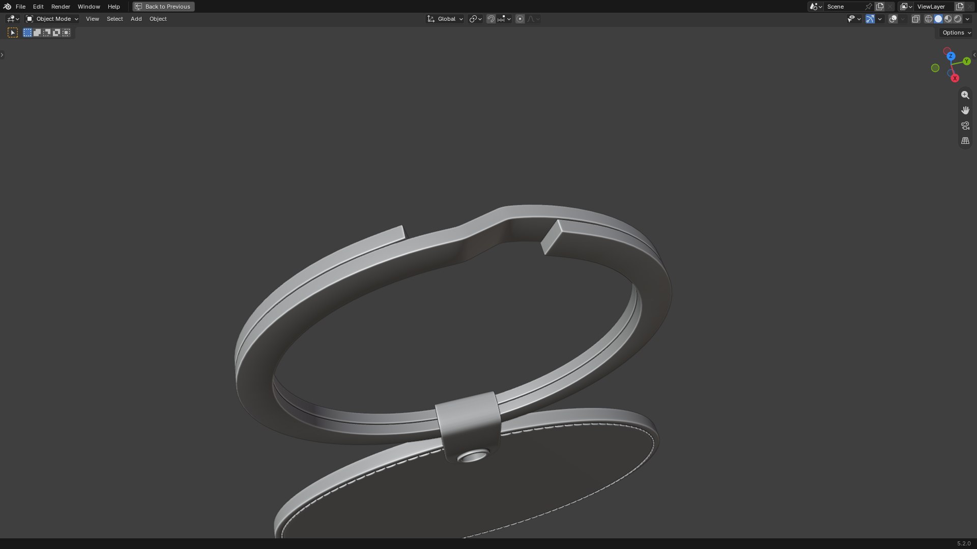
Task: Open the Options dropdown
Action: [957, 33]
